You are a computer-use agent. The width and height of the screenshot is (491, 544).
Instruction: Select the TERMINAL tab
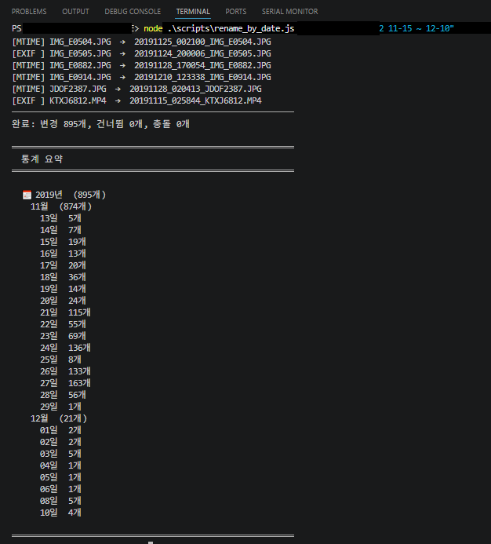[x=193, y=12]
